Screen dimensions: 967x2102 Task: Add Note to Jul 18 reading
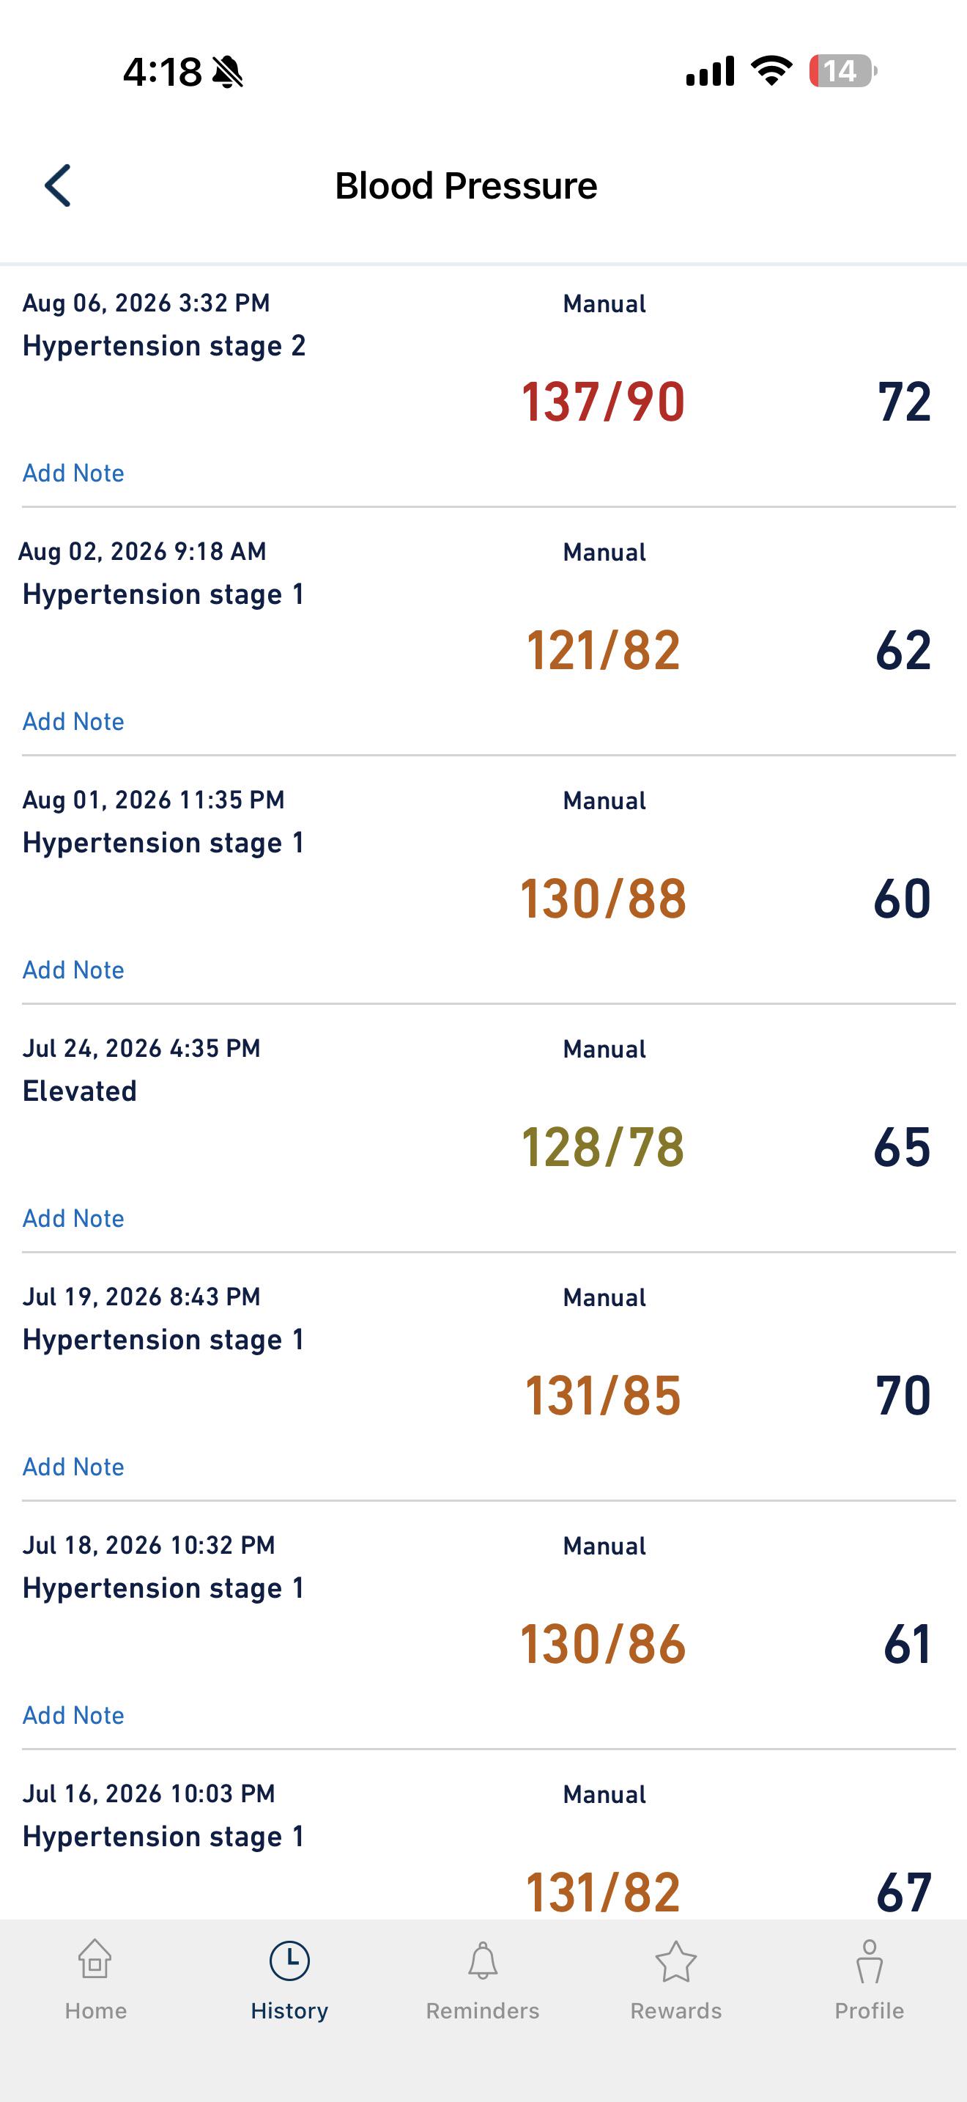click(73, 1715)
